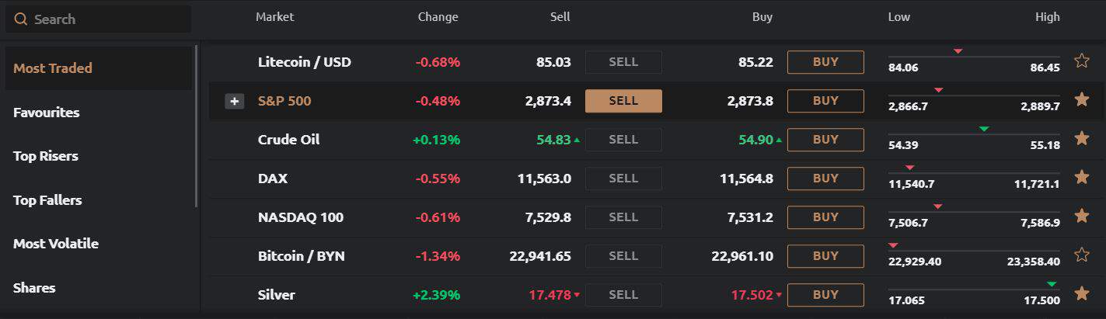The height and width of the screenshot is (319, 1106).
Task: Sell Silver at 17.478
Action: [x=623, y=295]
